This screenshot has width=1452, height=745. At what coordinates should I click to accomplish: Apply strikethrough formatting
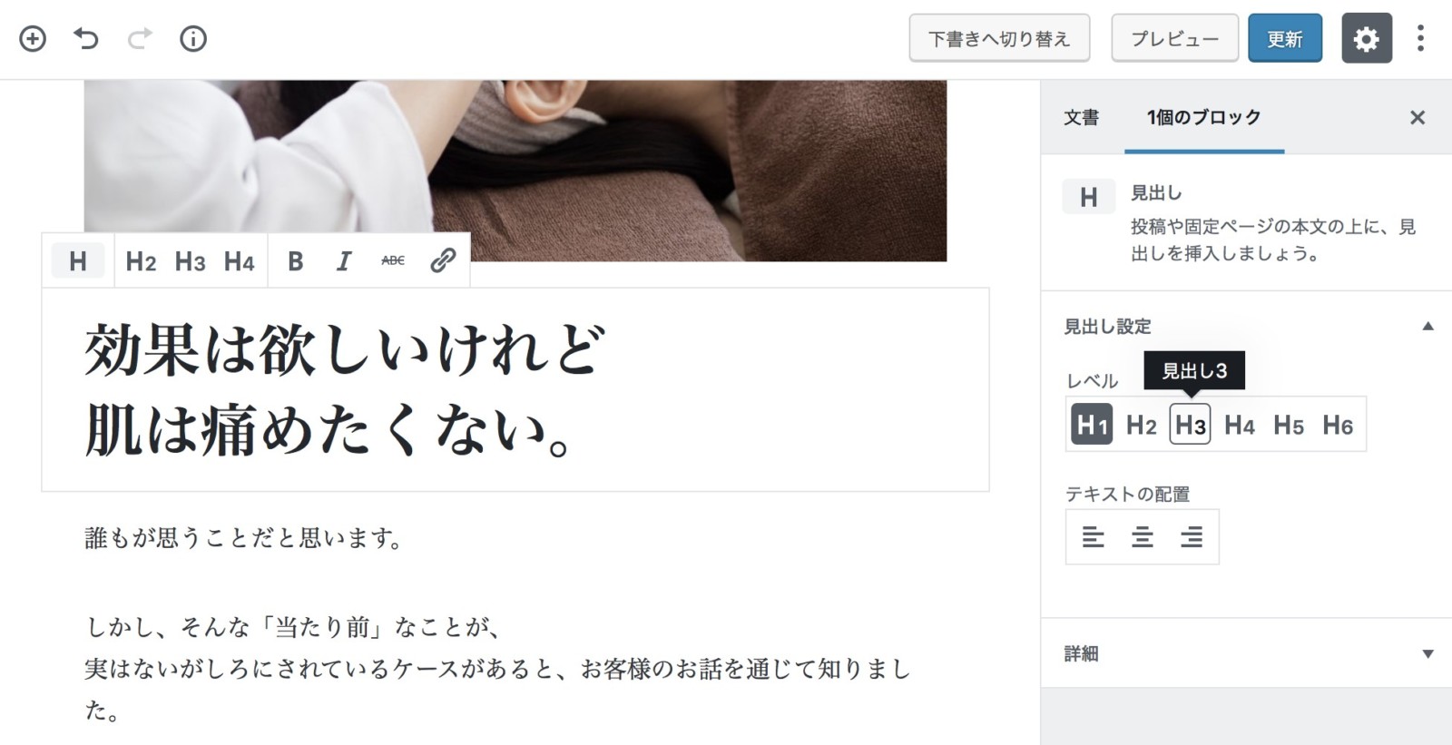pos(393,261)
